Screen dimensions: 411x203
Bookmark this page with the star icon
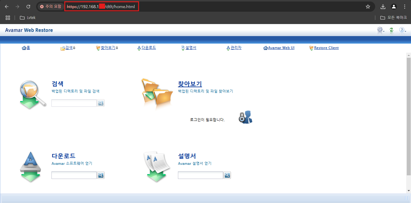tap(368, 7)
